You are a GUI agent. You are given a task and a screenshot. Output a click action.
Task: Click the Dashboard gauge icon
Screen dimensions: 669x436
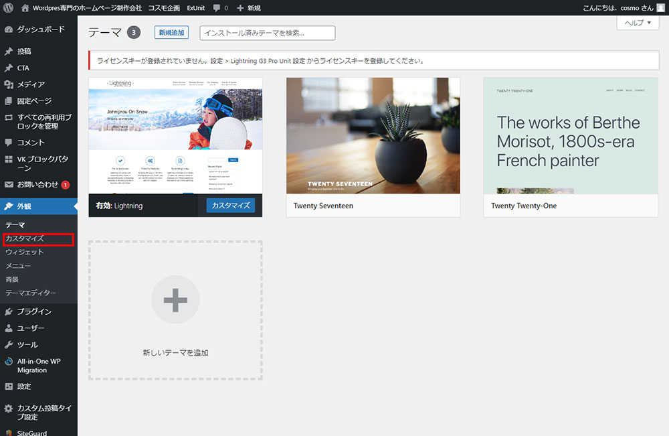tap(9, 29)
